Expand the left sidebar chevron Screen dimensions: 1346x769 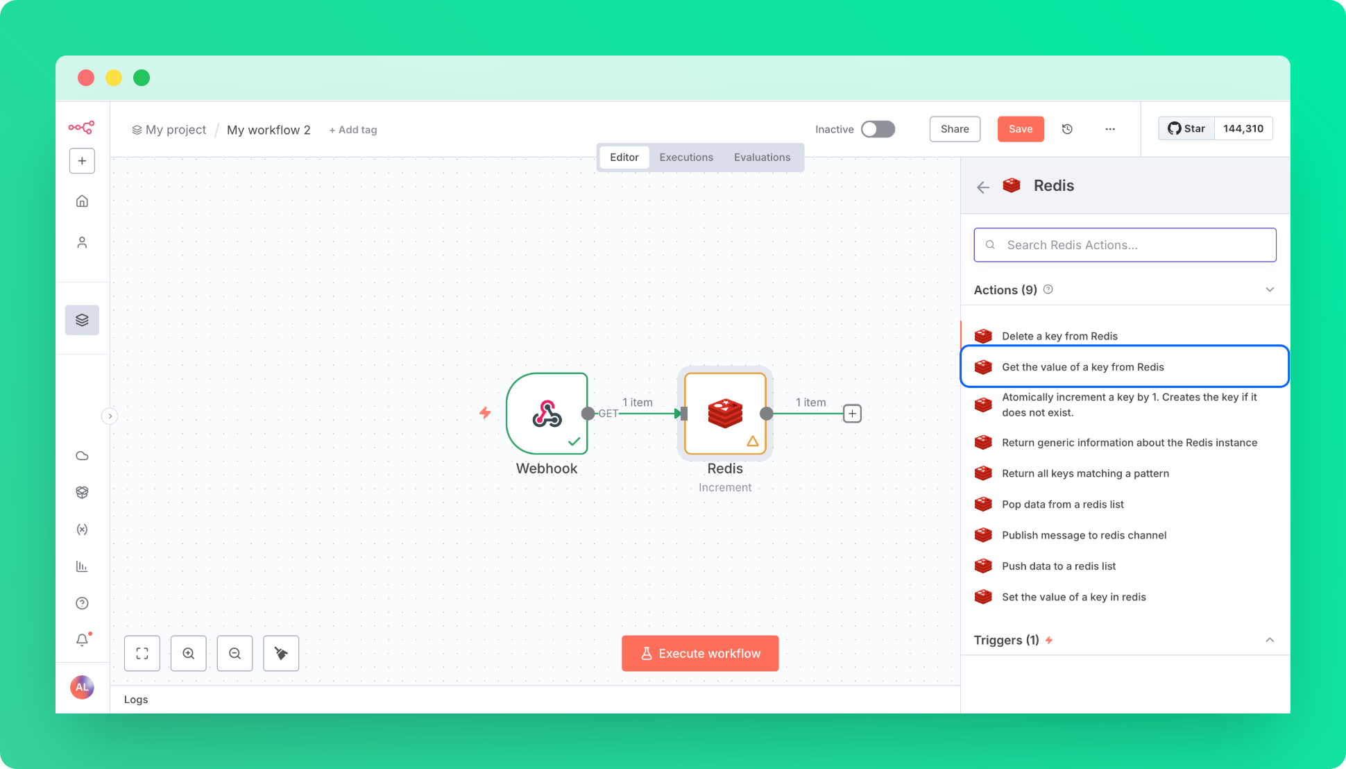tap(110, 416)
